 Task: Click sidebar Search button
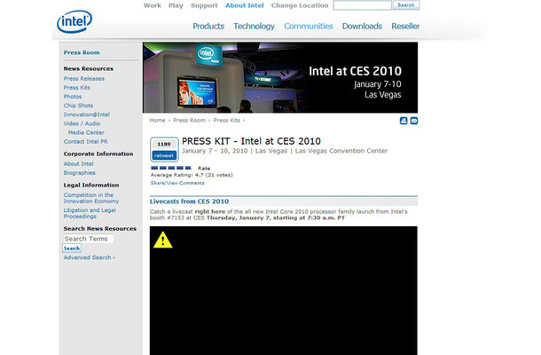click(72, 248)
